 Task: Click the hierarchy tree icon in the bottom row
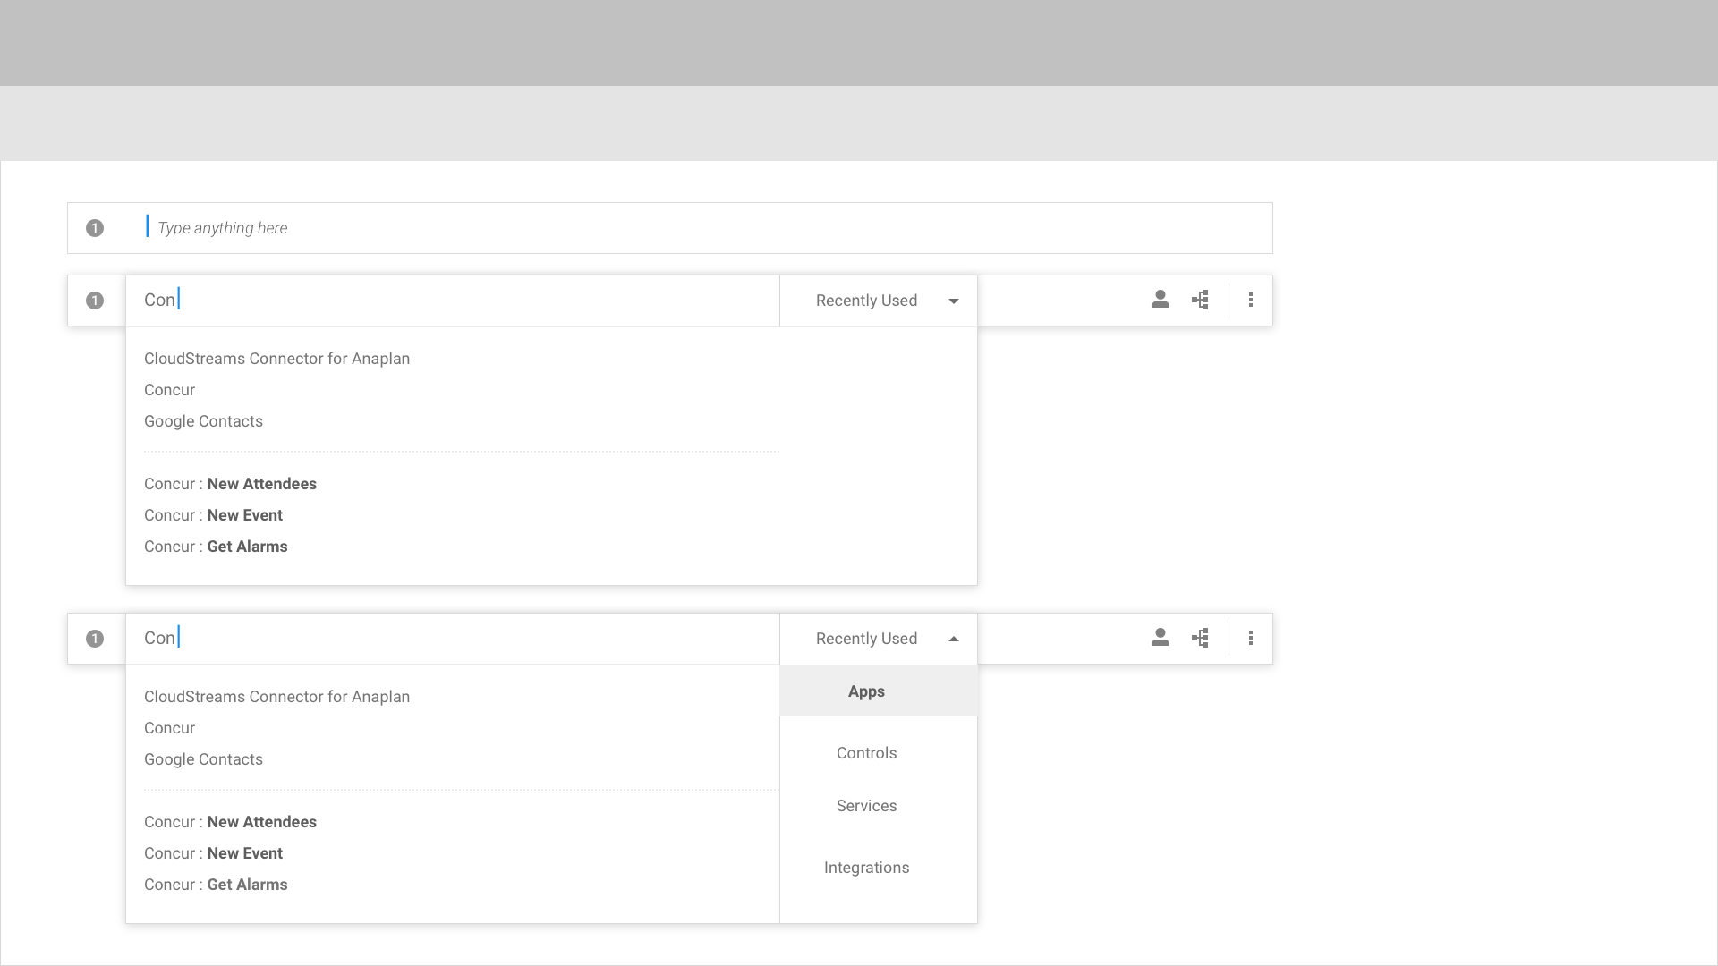[x=1201, y=638]
